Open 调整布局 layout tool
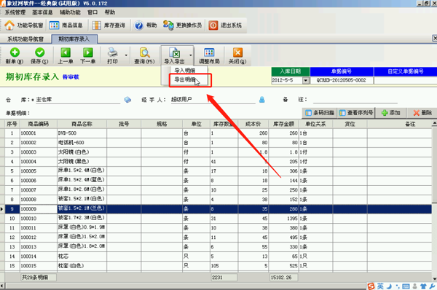Image resolution: width=437 pixels, height=290 pixels. pyautogui.click(x=209, y=56)
